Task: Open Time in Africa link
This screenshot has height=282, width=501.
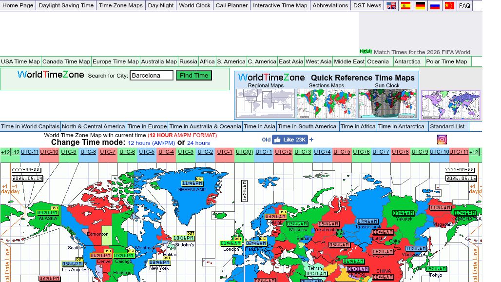Action: pyautogui.click(x=358, y=126)
